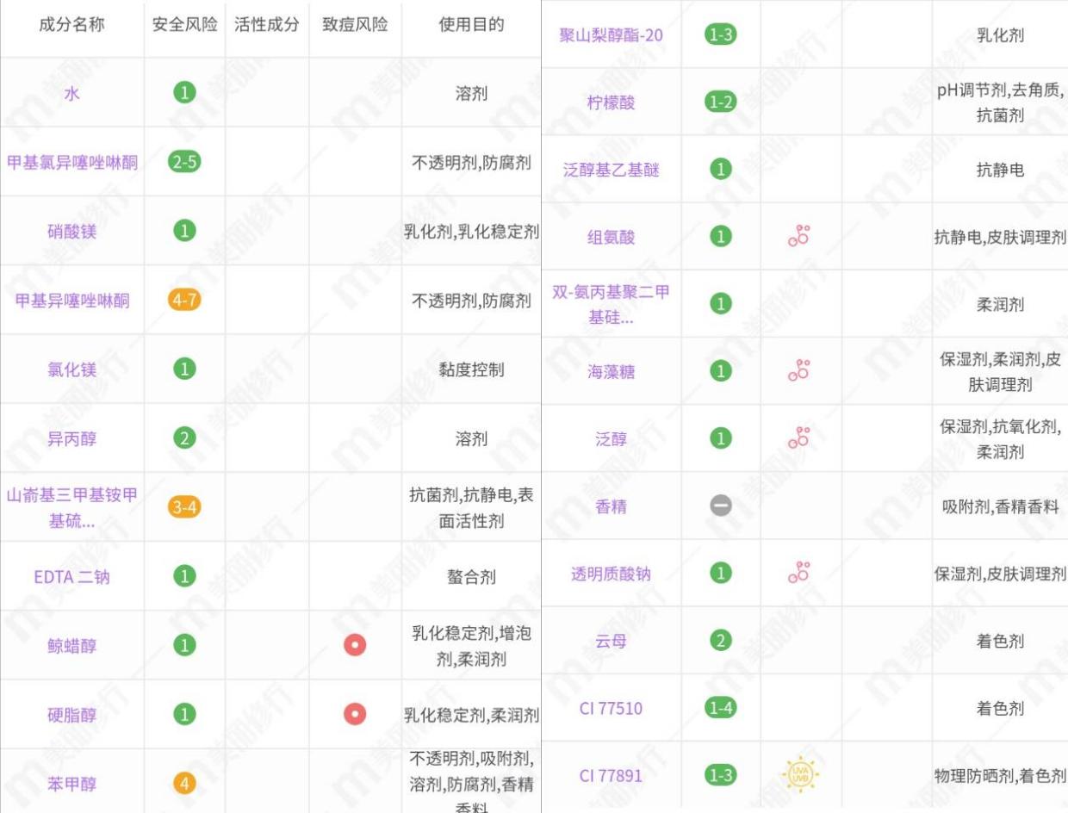Click the UVA/UVB sunscreen icon for CI 77891
This screenshot has height=813, width=1068.
(x=800, y=775)
